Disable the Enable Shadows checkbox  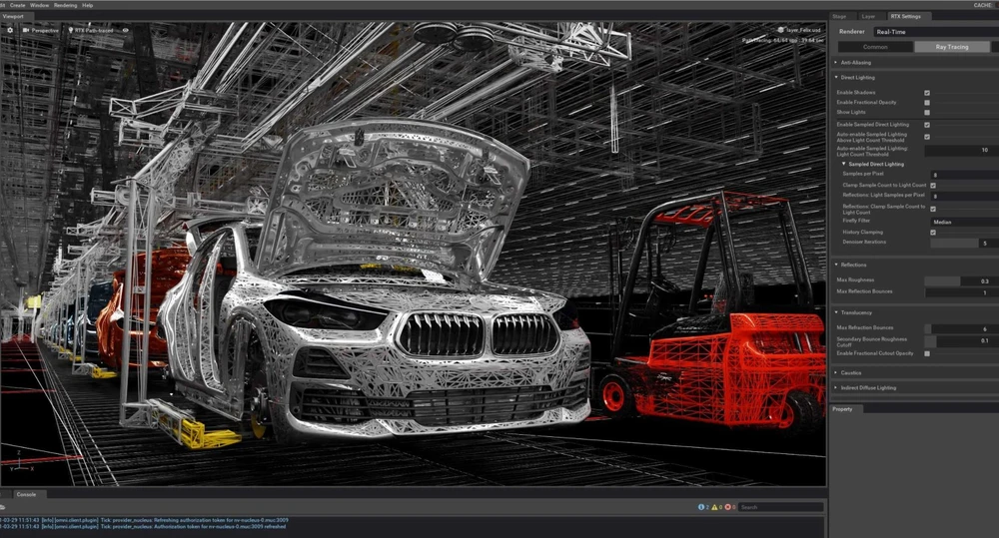coord(927,93)
